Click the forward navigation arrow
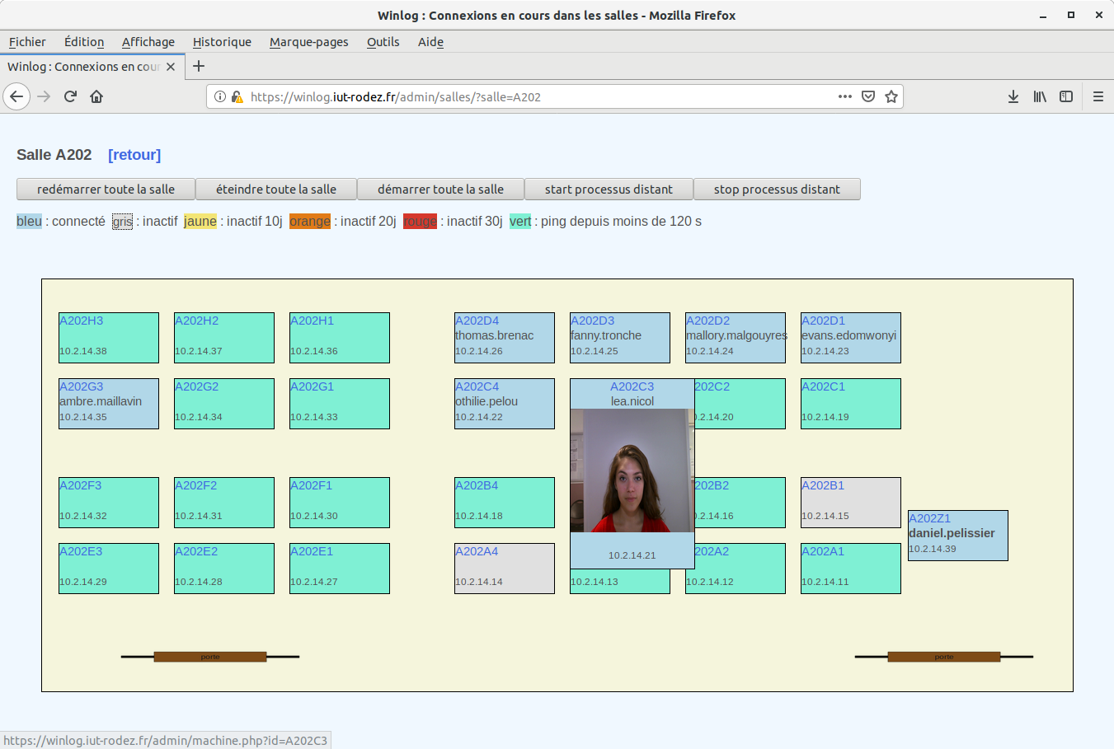Screen dimensions: 1114x749 coord(44,96)
